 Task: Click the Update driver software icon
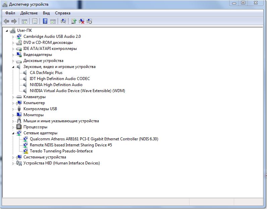tap(74, 21)
